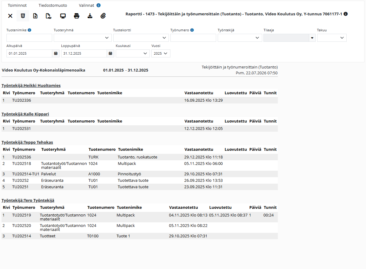Export the report as PDF icon
Screen dimensions: 366x269
(48, 16)
